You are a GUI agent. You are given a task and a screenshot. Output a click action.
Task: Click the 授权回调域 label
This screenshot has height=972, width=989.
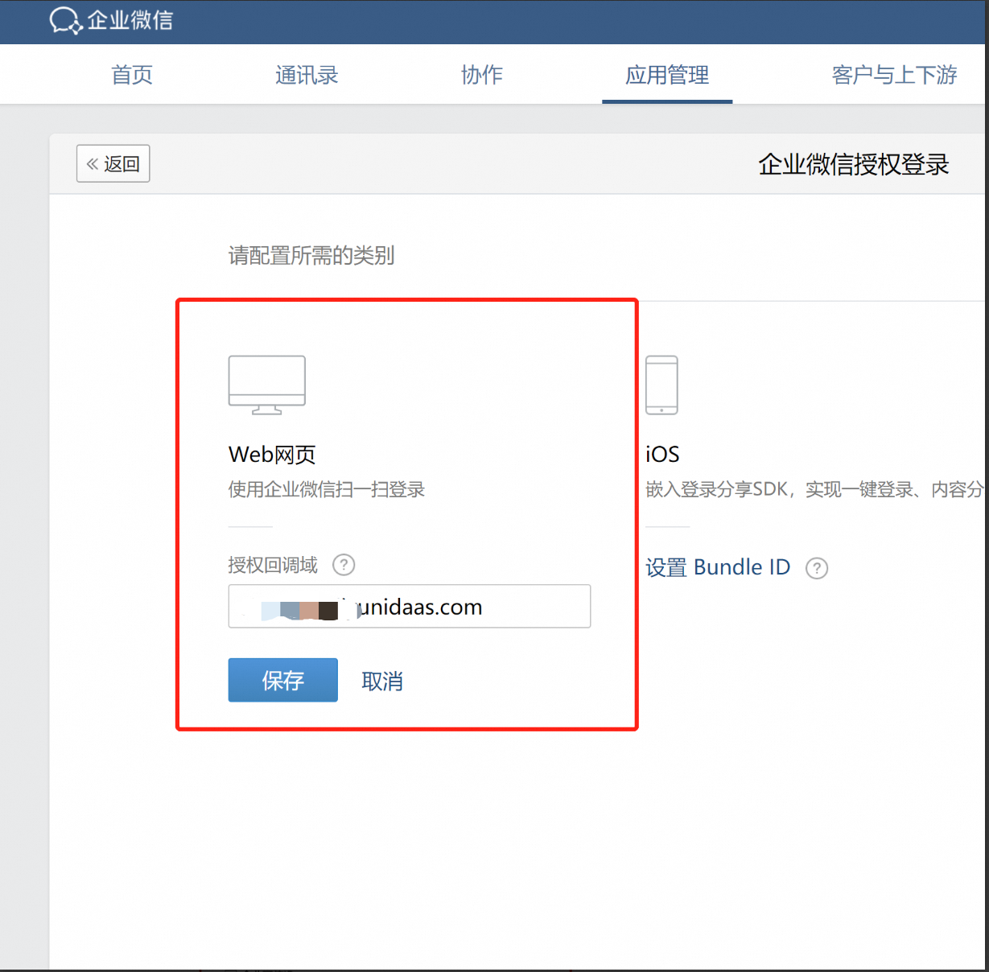[x=273, y=565]
